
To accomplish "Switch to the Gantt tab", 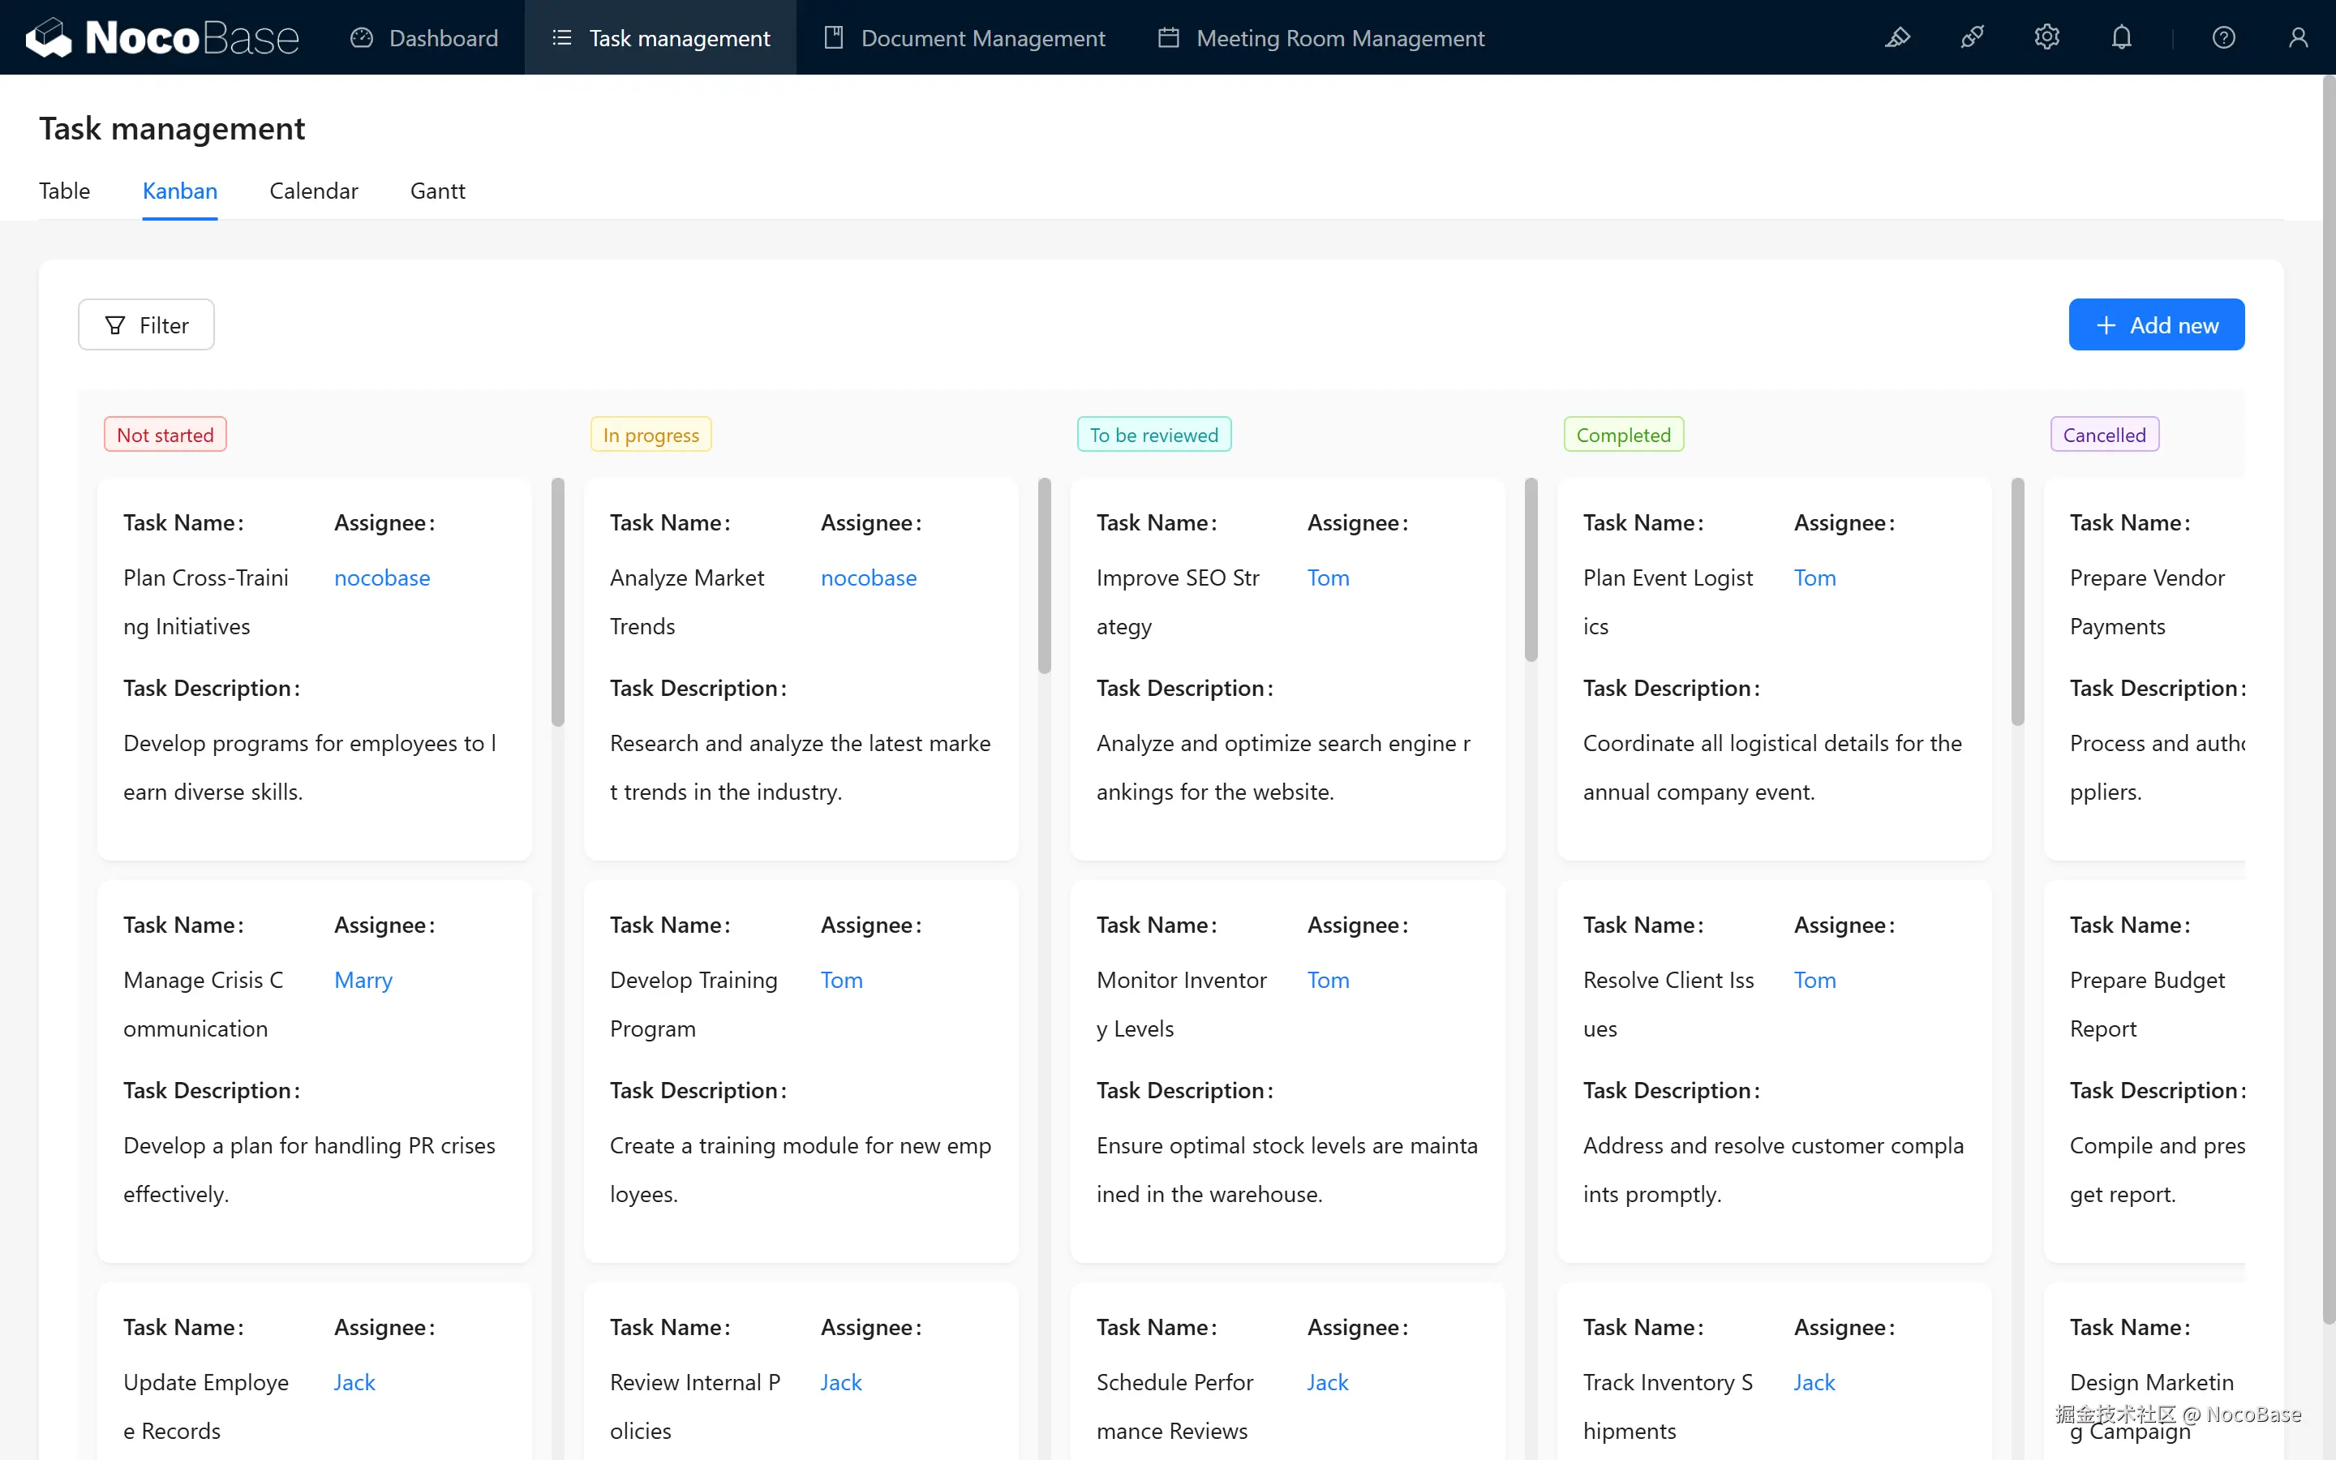I will click(x=437, y=191).
